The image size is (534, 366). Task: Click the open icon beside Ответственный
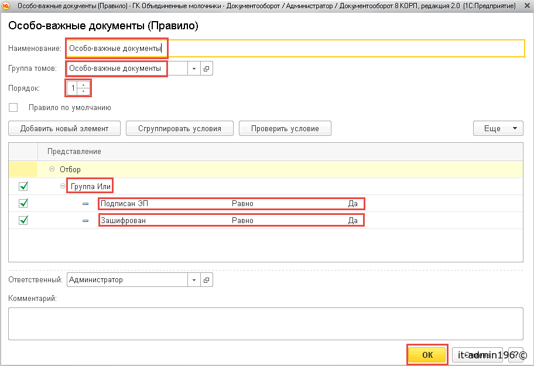click(206, 280)
